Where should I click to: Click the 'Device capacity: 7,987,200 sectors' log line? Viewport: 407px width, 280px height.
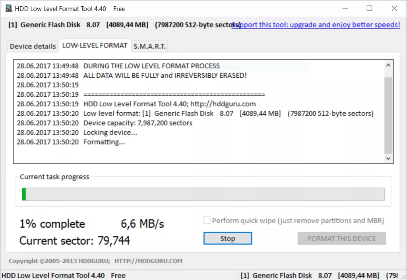pos(105,123)
